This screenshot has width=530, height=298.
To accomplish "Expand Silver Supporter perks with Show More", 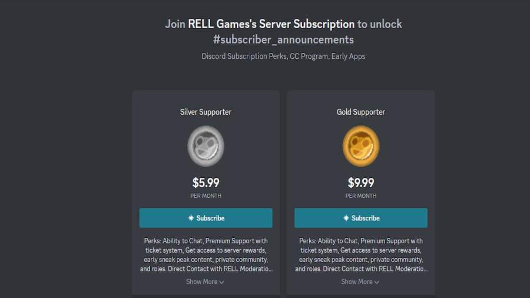I will (x=202, y=282).
